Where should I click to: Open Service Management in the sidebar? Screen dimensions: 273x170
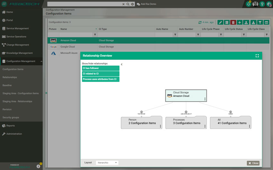point(17,29)
